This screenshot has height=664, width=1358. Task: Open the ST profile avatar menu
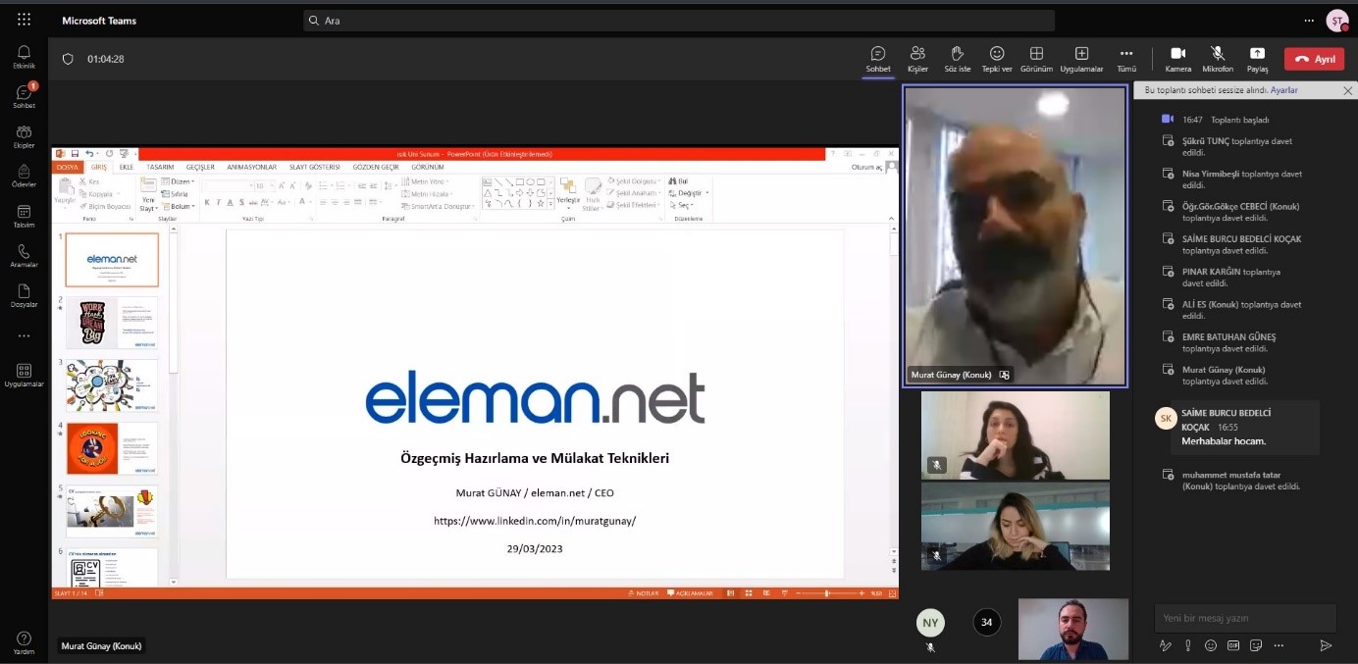[x=1336, y=21]
